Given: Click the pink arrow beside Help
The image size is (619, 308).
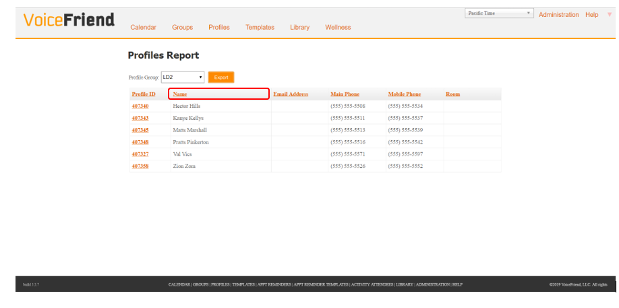Looking at the screenshot, I should [x=610, y=15].
